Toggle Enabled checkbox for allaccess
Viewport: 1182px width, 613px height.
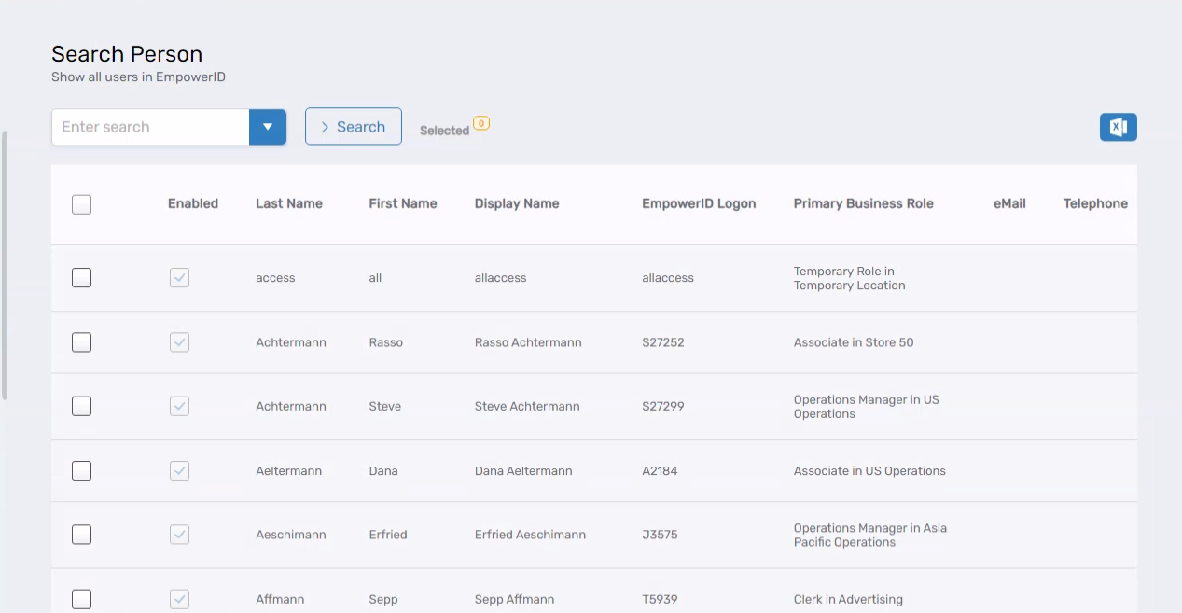coord(179,277)
